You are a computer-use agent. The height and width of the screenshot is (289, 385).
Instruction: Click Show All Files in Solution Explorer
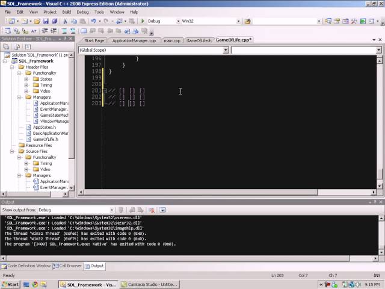click(17, 47)
